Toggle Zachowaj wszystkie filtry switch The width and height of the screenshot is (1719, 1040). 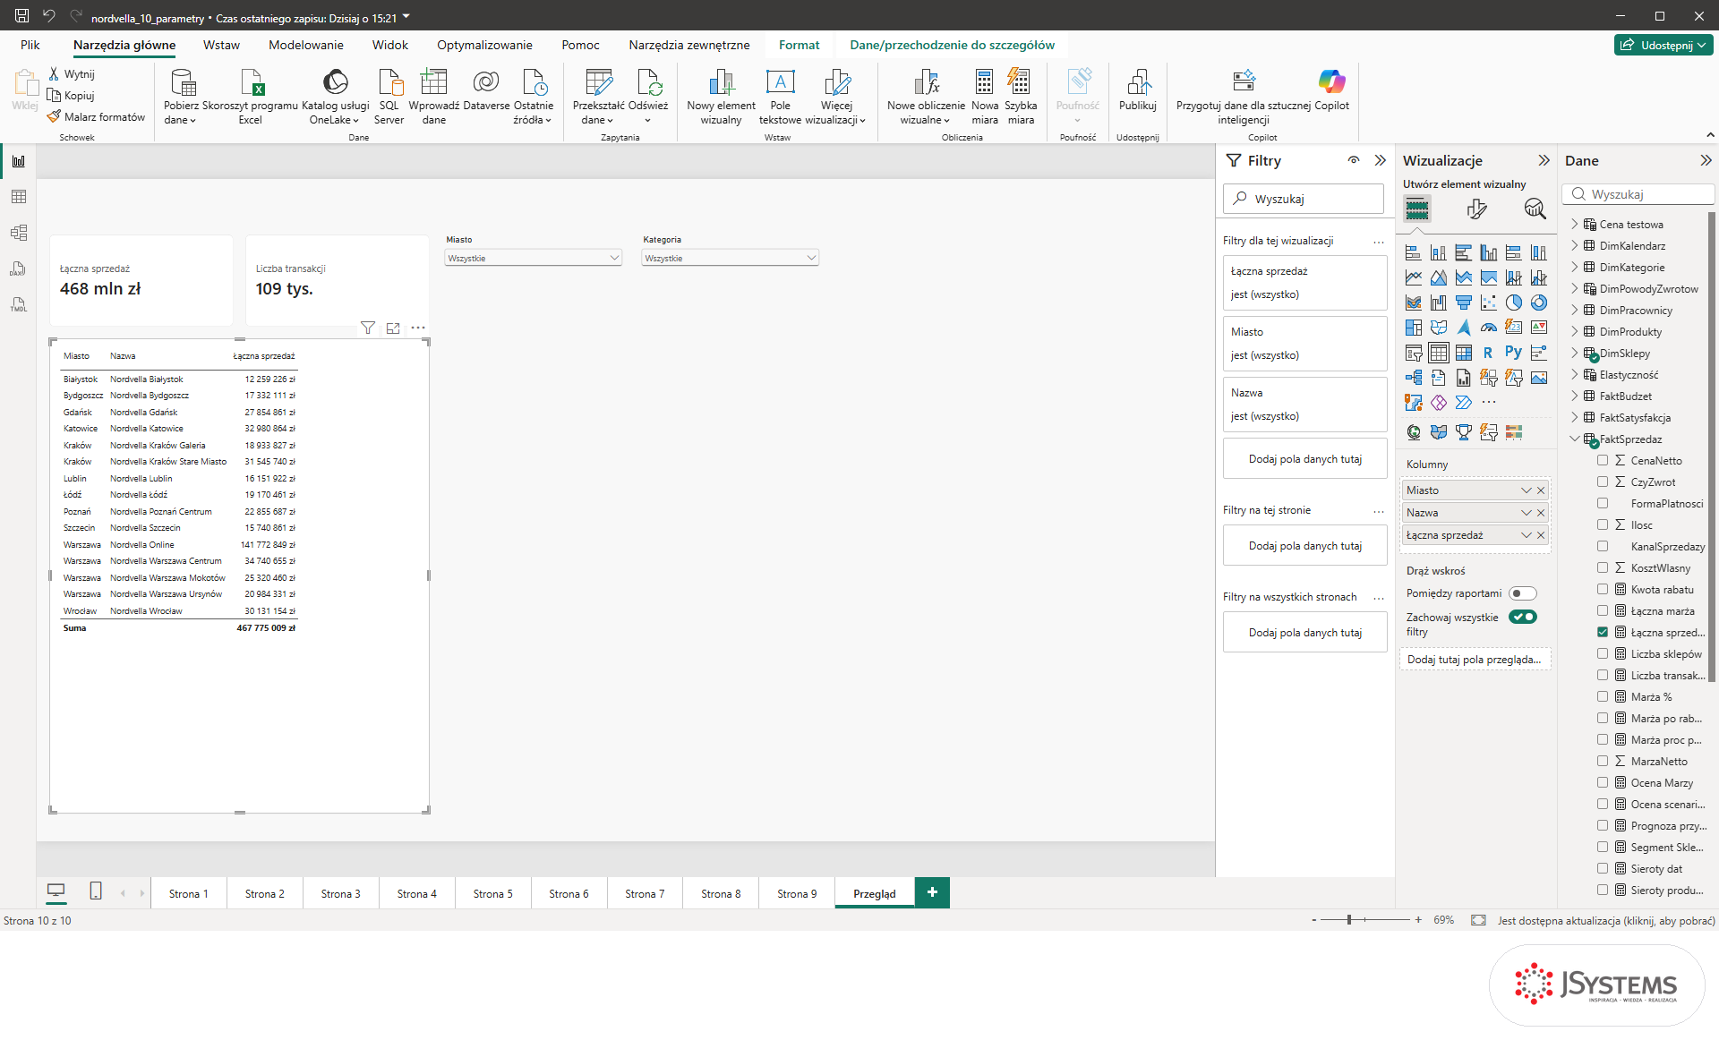[x=1522, y=617]
